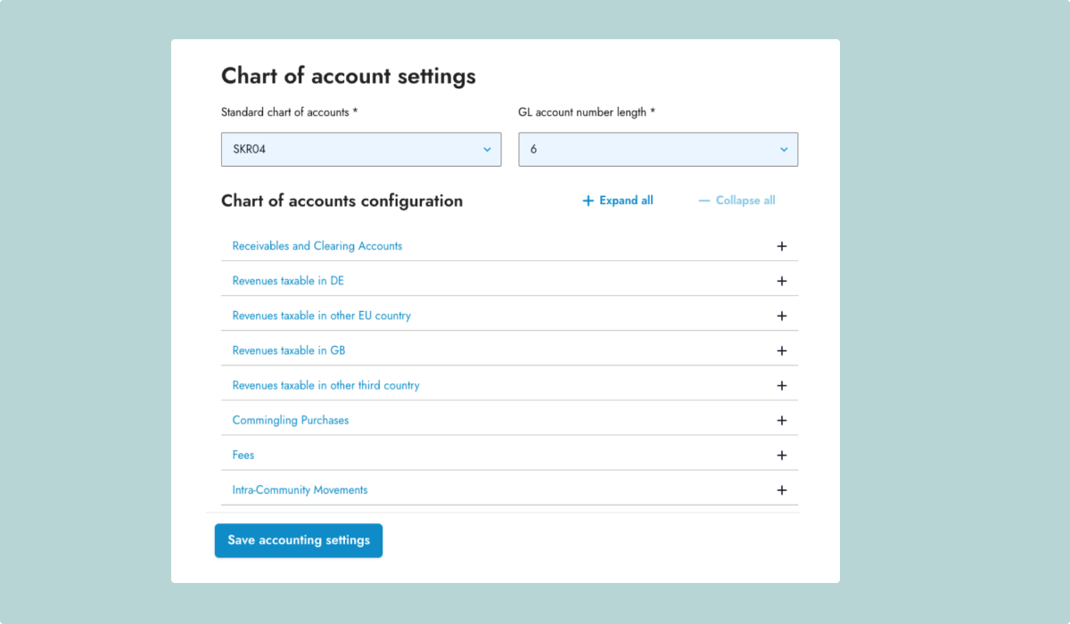Screen dimensions: 1070x624
Task: Expand Intra-Community Movements plus icon
Action: point(782,489)
